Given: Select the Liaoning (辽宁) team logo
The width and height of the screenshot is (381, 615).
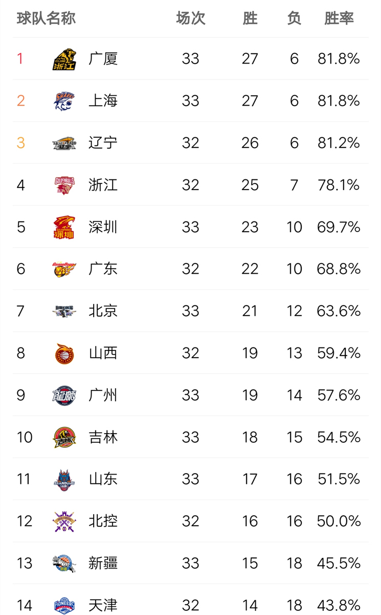Looking at the screenshot, I should (x=65, y=143).
